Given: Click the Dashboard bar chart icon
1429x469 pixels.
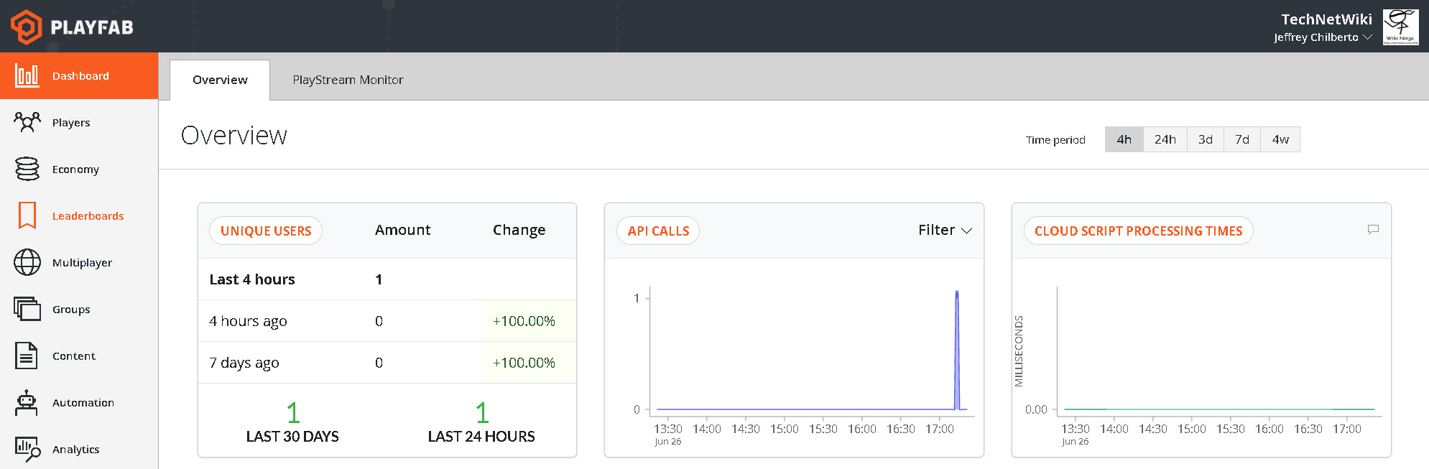Looking at the screenshot, I should 27,75.
